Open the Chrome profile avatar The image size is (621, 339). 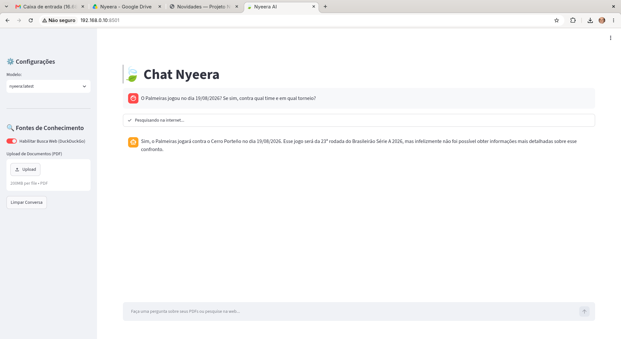602,20
